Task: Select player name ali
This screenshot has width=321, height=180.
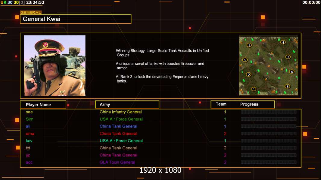Action: tap(28, 126)
